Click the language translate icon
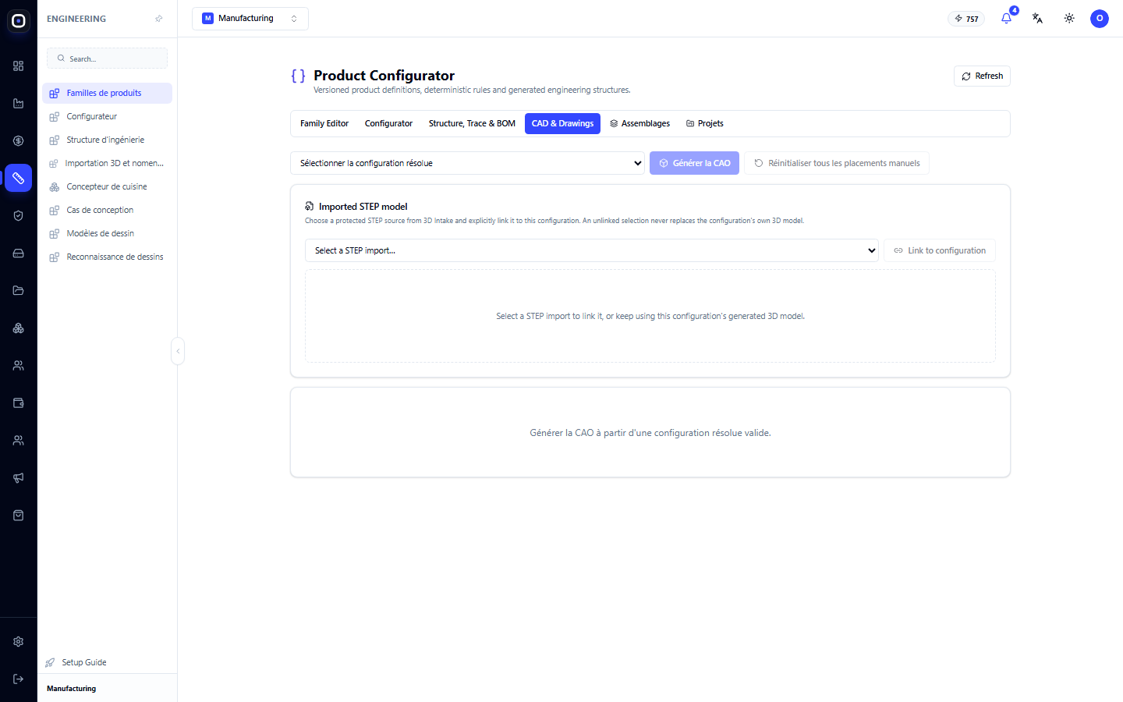This screenshot has height=702, width=1123. [x=1037, y=18]
